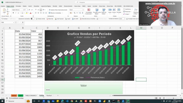Align text to the right

point(41,13)
